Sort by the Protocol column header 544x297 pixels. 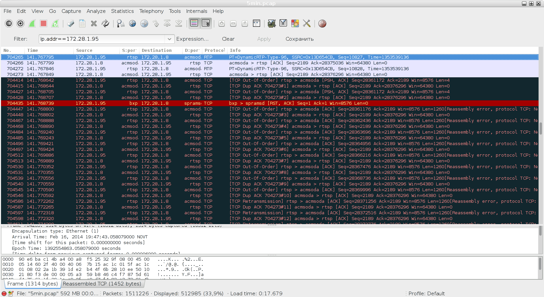click(215, 50)
